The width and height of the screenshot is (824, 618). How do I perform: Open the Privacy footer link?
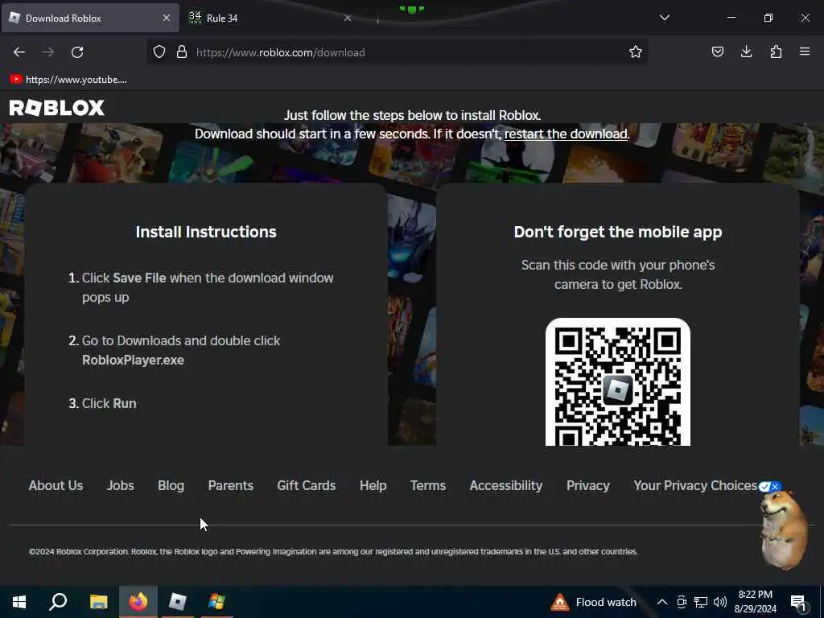[588, 485]
